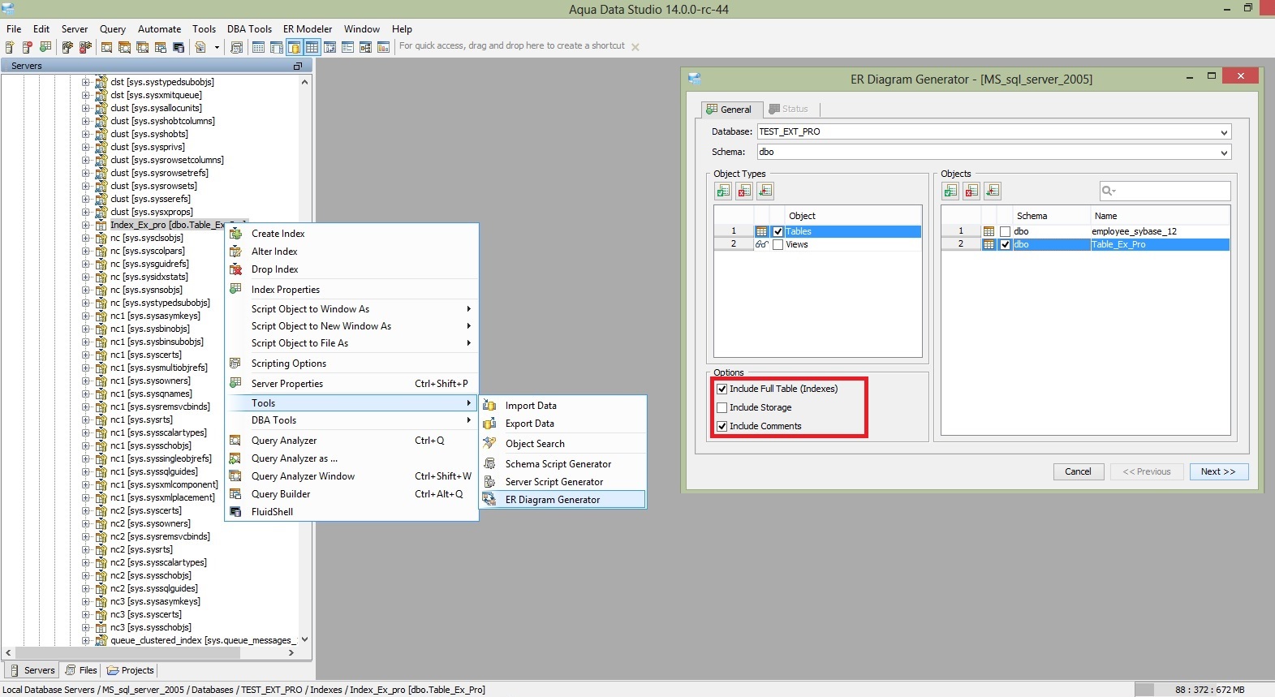Expand the queue_clustered_index tree node
Image resolution: width=1275 pixels, height=697 pixels.
(x=86, y=640)
